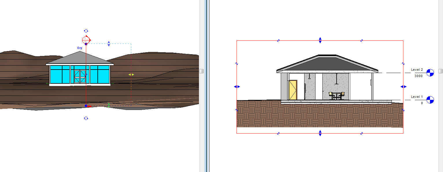
Task: Click the "Level 2" label text
Action: (x=417, y=70)
